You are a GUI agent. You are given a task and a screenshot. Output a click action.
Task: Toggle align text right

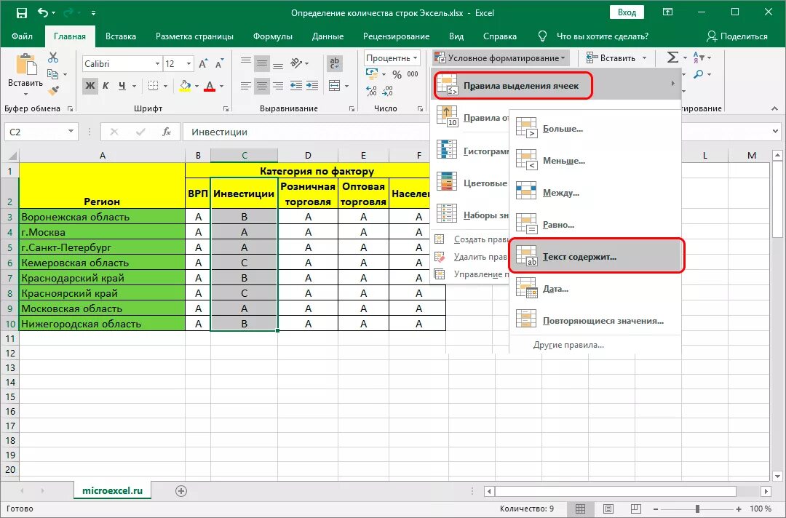277,86
